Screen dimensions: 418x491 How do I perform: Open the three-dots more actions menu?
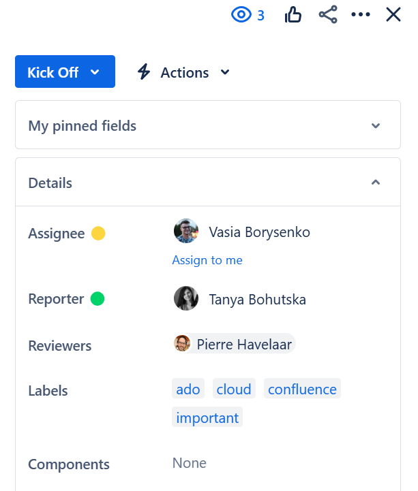point(360,15)
